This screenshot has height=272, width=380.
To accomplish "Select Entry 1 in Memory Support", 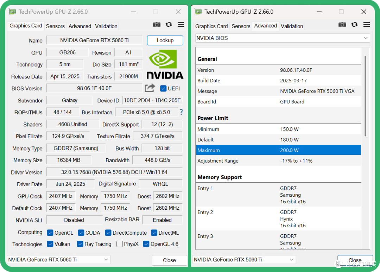I will (278, 195).
